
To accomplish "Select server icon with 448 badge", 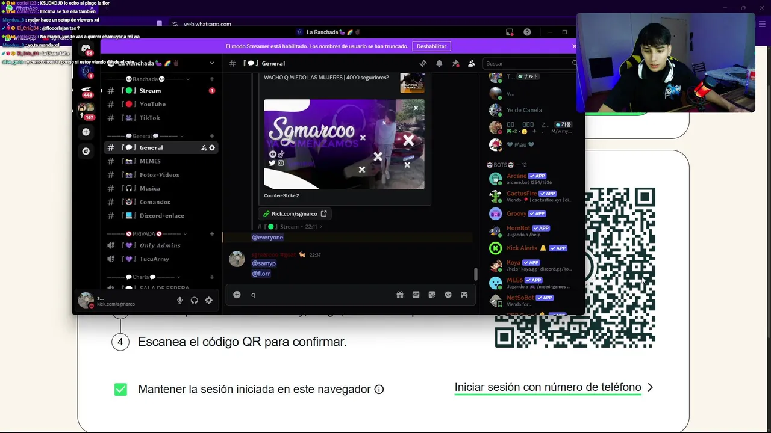I will (86, 90).
